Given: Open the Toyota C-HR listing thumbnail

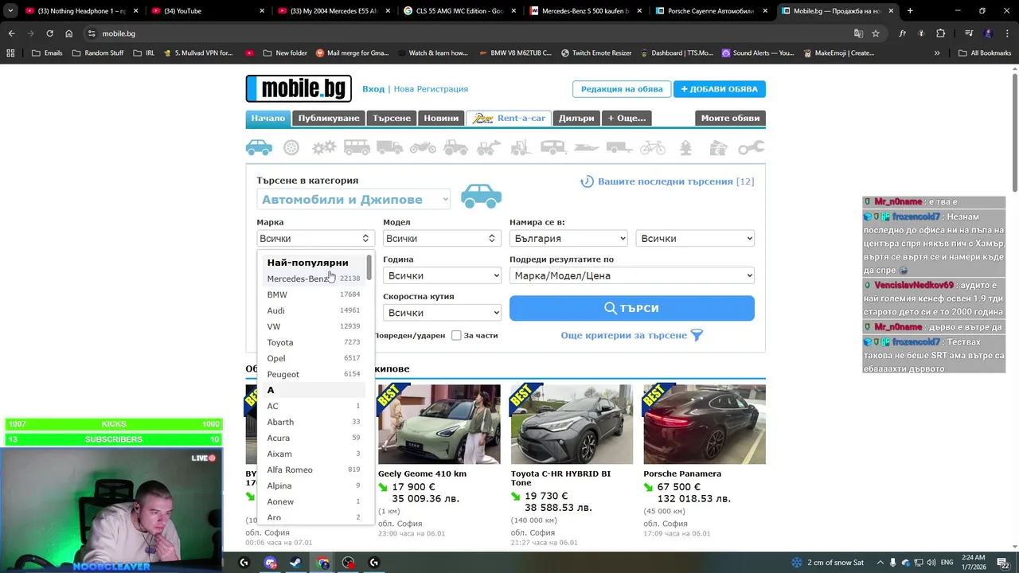Looking at the screenshot, I should 572,424.
